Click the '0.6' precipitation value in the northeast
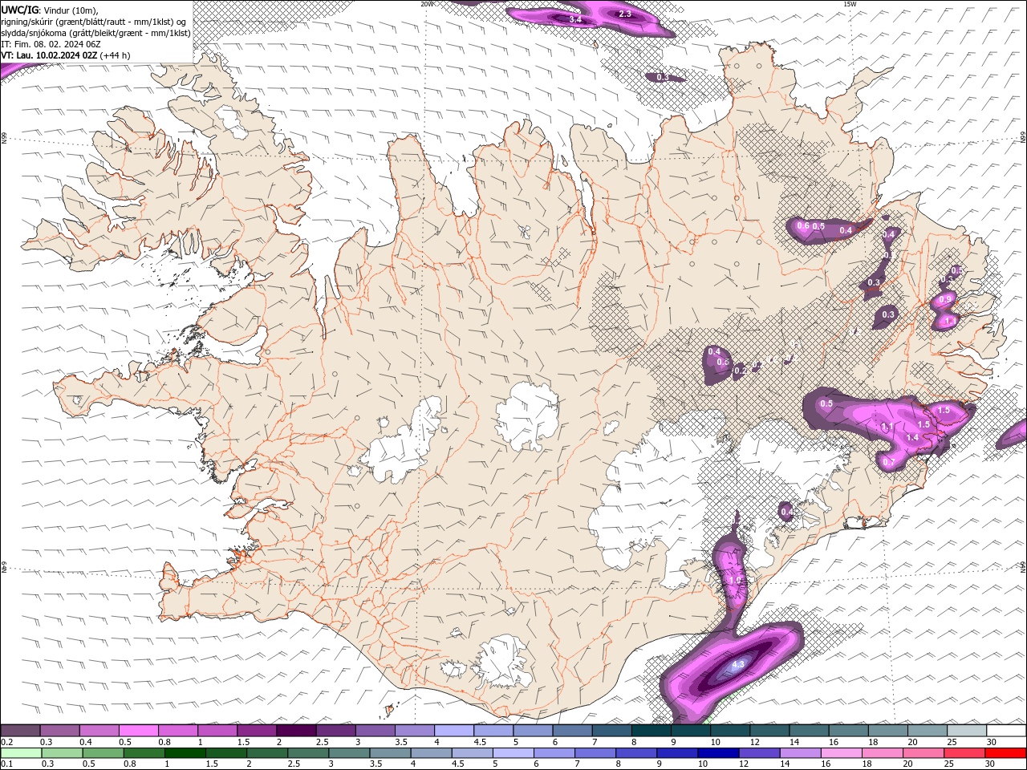The height and width of the screenshot is (770, 1027). coord(803,226)
